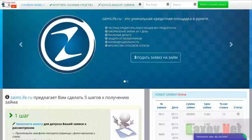Click the autofill icon in the Email field
The width and height of the screenshot is (252, 140).
click(x=168, y=4)
